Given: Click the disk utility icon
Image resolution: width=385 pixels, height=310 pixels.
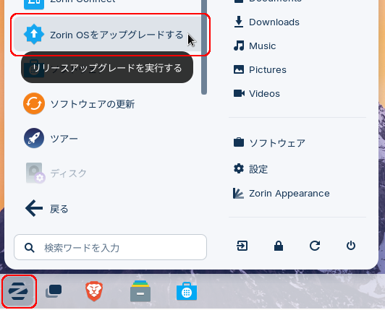Looking at the screenshot, I should point(35,173).
